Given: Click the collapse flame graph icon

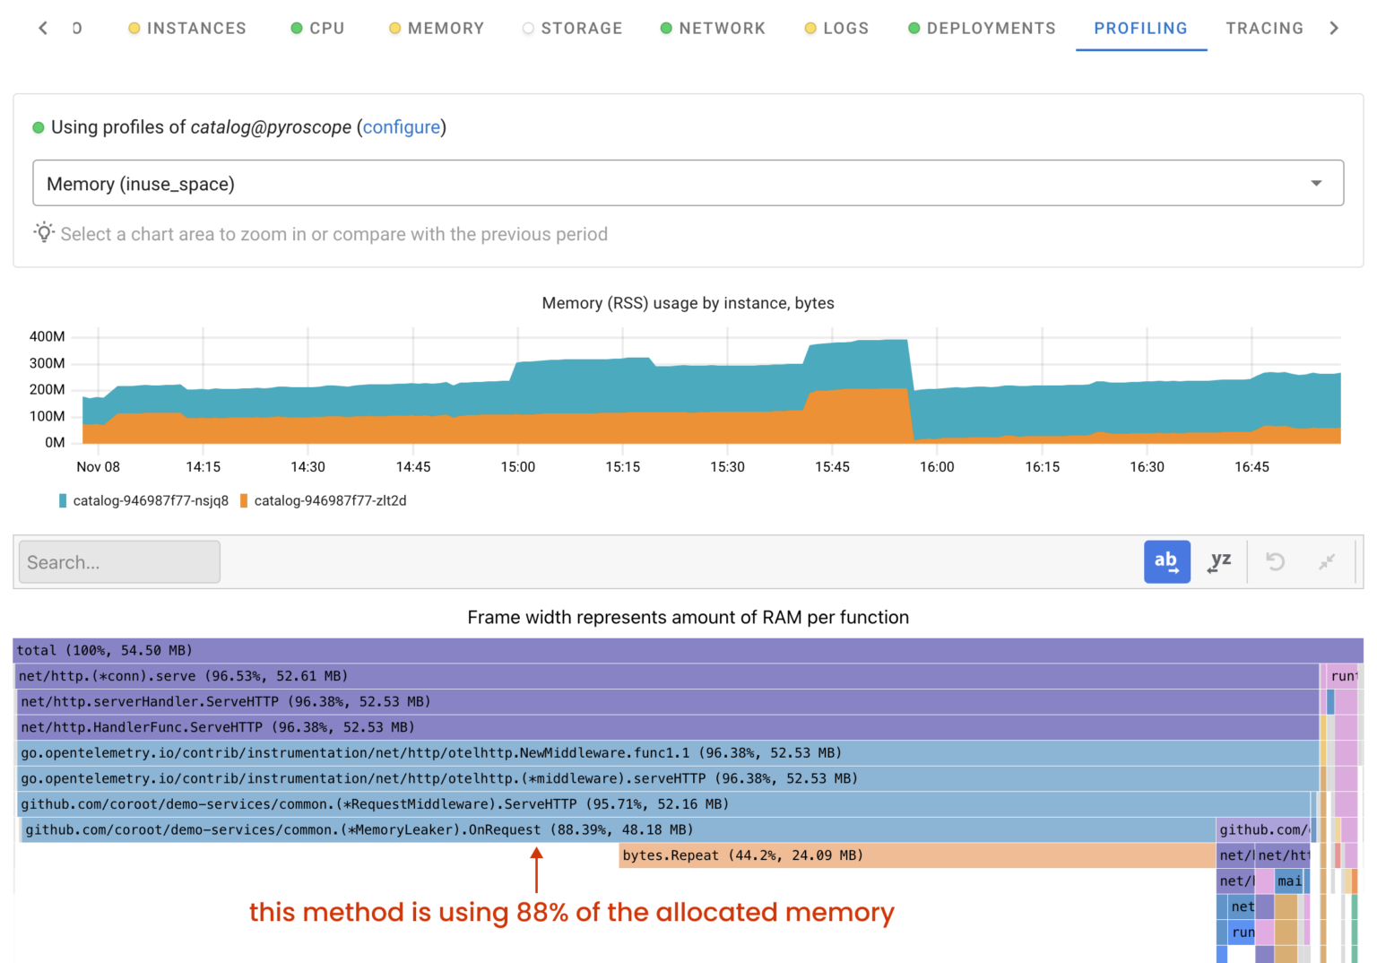Looking at the screenshot, I should (x=1328, y=561).
